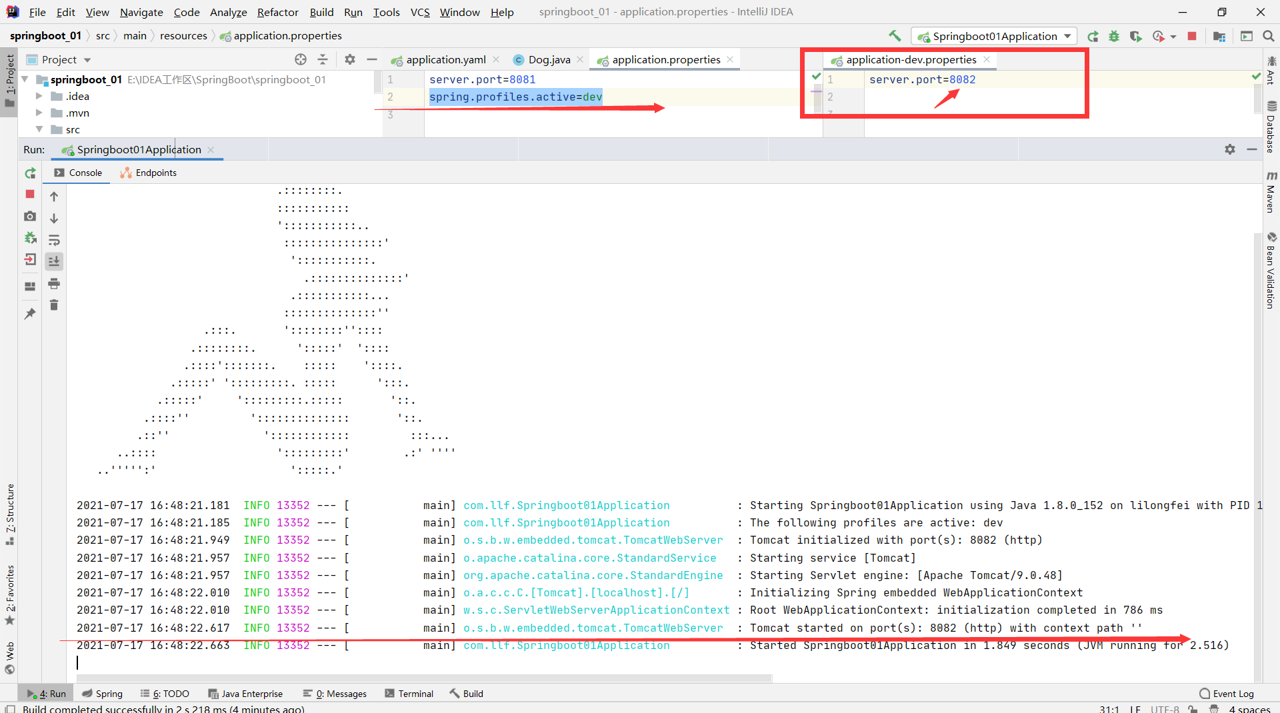Open Run panel settings gear
Viewport: 1280px width, 713px height.
pos(1230,149)
